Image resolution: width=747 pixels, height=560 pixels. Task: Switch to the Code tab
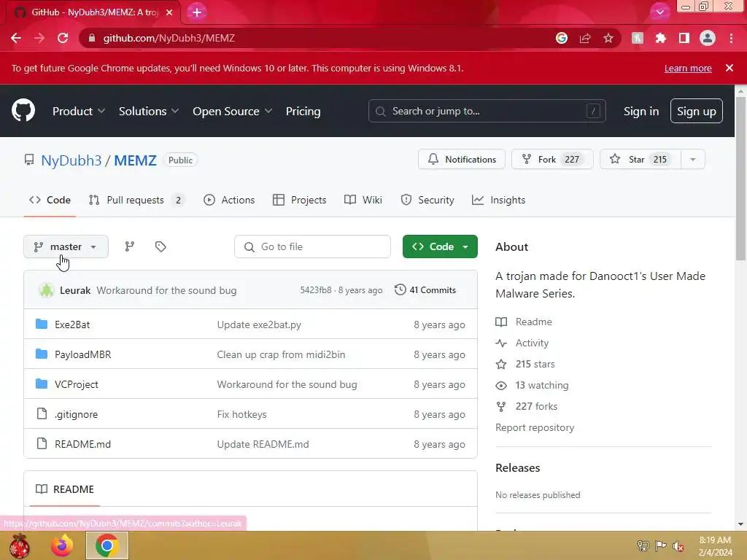coord(50,200)
